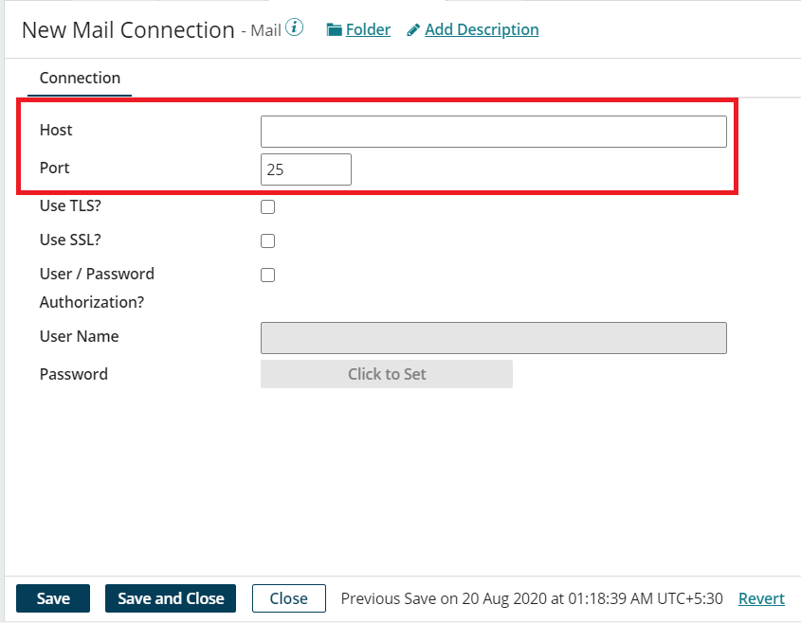Open the Add Description link
The height and width of the screenshot is (623, 801).
pyautogui.click(x=482, y=29)
